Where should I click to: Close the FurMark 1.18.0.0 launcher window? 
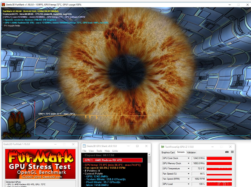pyautogui.click(x=73, y=144)
